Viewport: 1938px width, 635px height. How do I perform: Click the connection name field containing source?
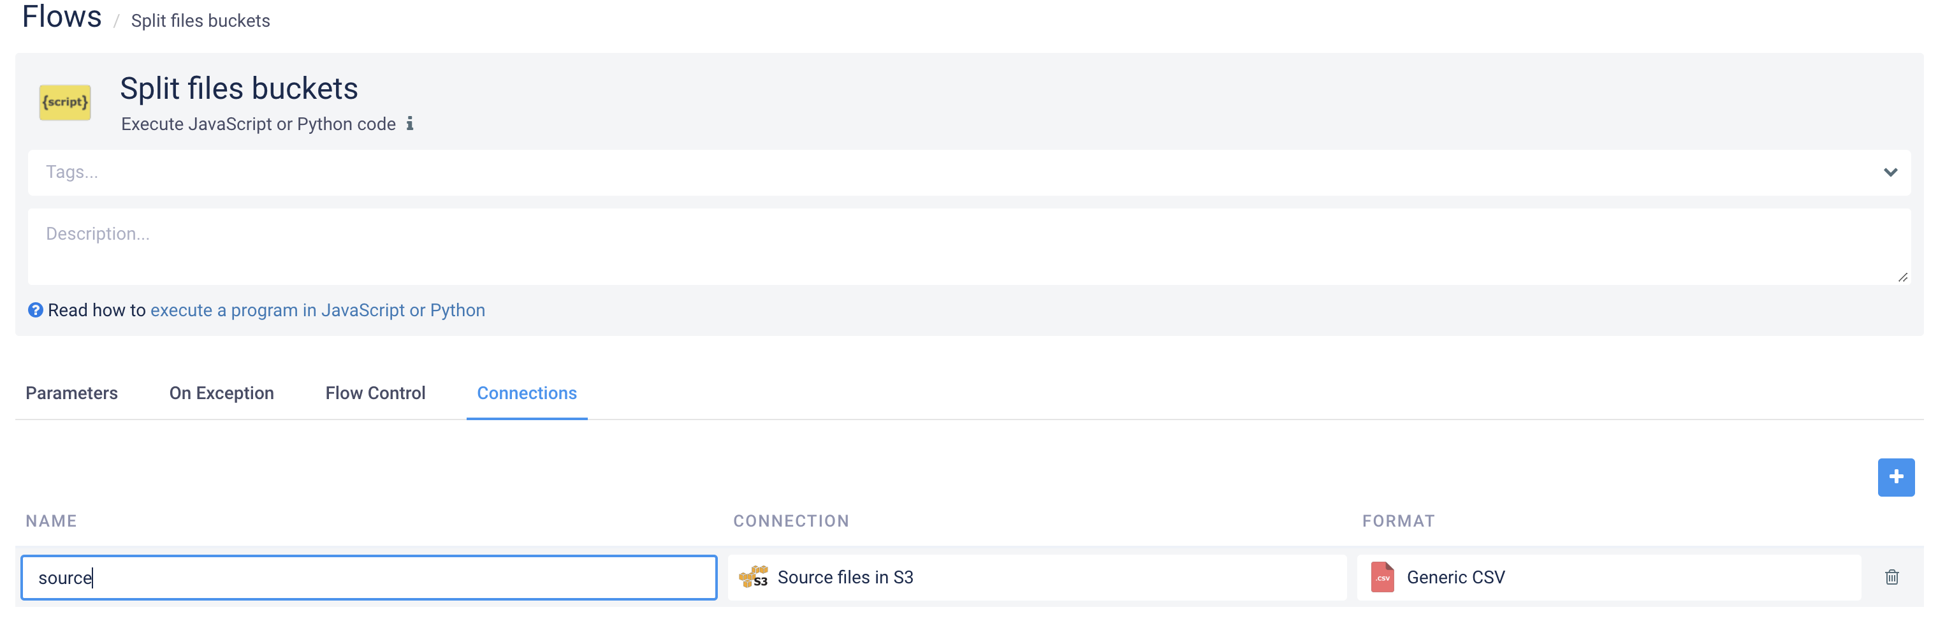coord(368,577)
